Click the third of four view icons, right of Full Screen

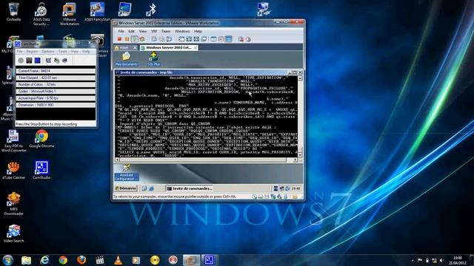(x=196, y=39)
